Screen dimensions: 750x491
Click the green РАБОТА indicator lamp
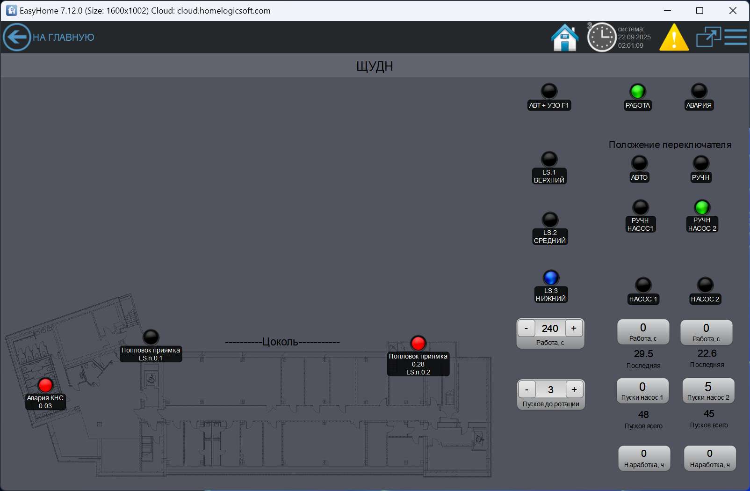point(638,91)
